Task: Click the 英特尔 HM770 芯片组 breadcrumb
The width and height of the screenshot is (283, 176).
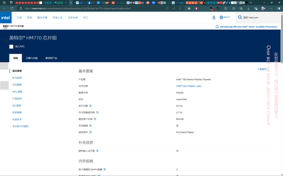Action: 13,26
